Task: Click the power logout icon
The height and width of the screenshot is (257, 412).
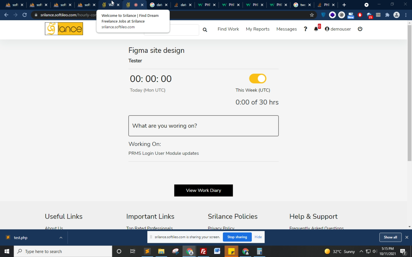Action: [360, 29]
